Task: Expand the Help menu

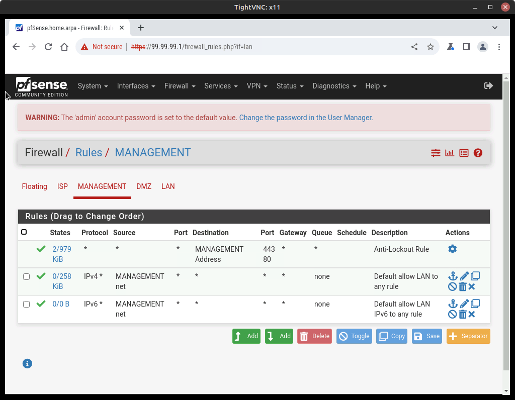Action: (x=376, y=86)
